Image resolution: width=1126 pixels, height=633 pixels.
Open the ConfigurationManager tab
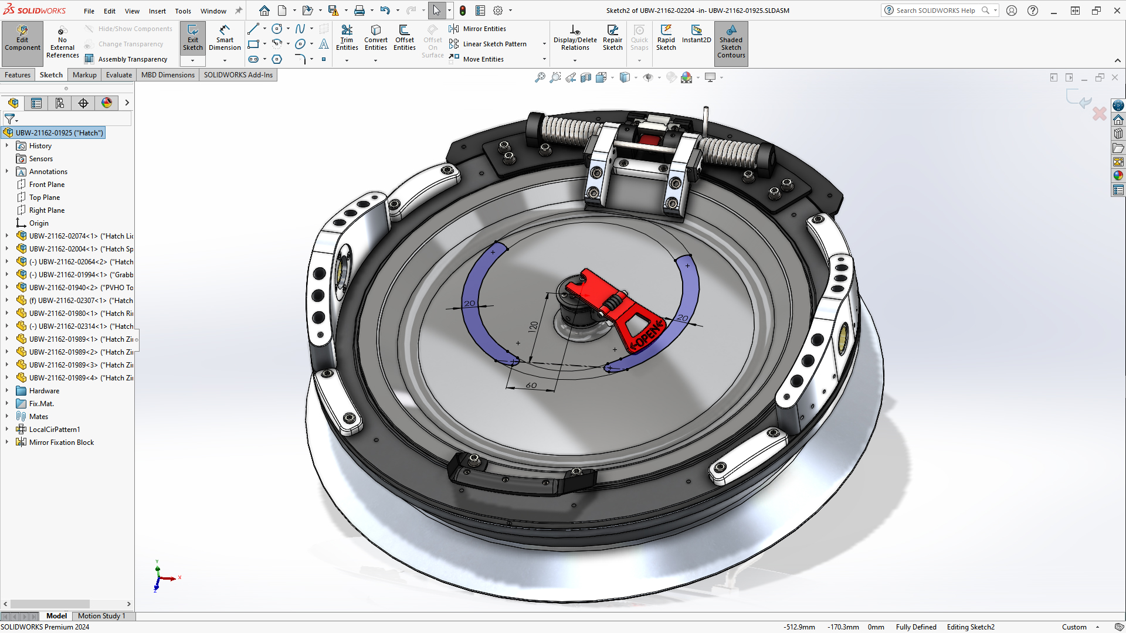[60, 103]
